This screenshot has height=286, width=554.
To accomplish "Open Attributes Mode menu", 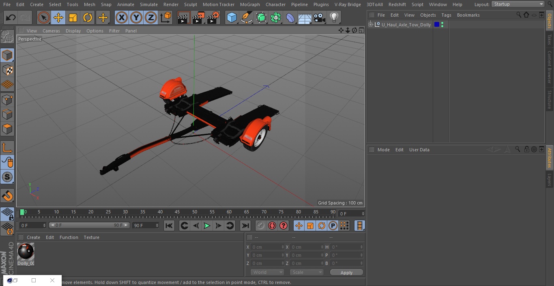I will point(383,150).
